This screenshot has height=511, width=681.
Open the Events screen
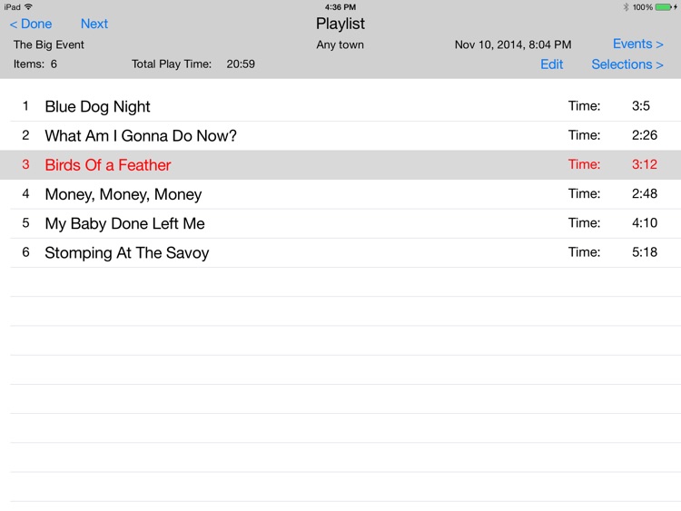pyautogui.click(x=638, y=44)
